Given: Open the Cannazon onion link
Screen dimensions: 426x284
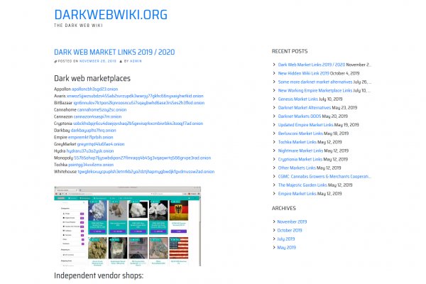Looking at the screenshot, I should coord(97,116).
